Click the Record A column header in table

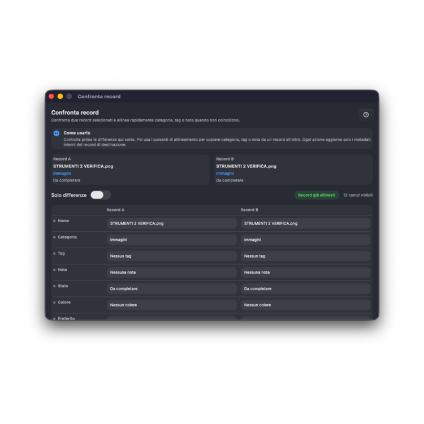point(115,210)
